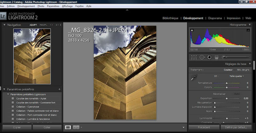Screen dimensions: 256x133
Task: Click the Coloris slider handle
Action: [227, 88]
